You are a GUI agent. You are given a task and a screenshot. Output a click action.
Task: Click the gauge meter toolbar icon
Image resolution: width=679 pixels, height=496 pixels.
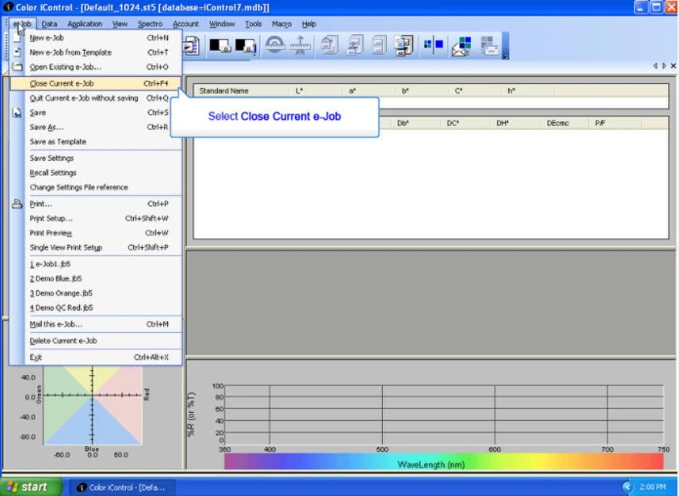(x=275, y=46)
